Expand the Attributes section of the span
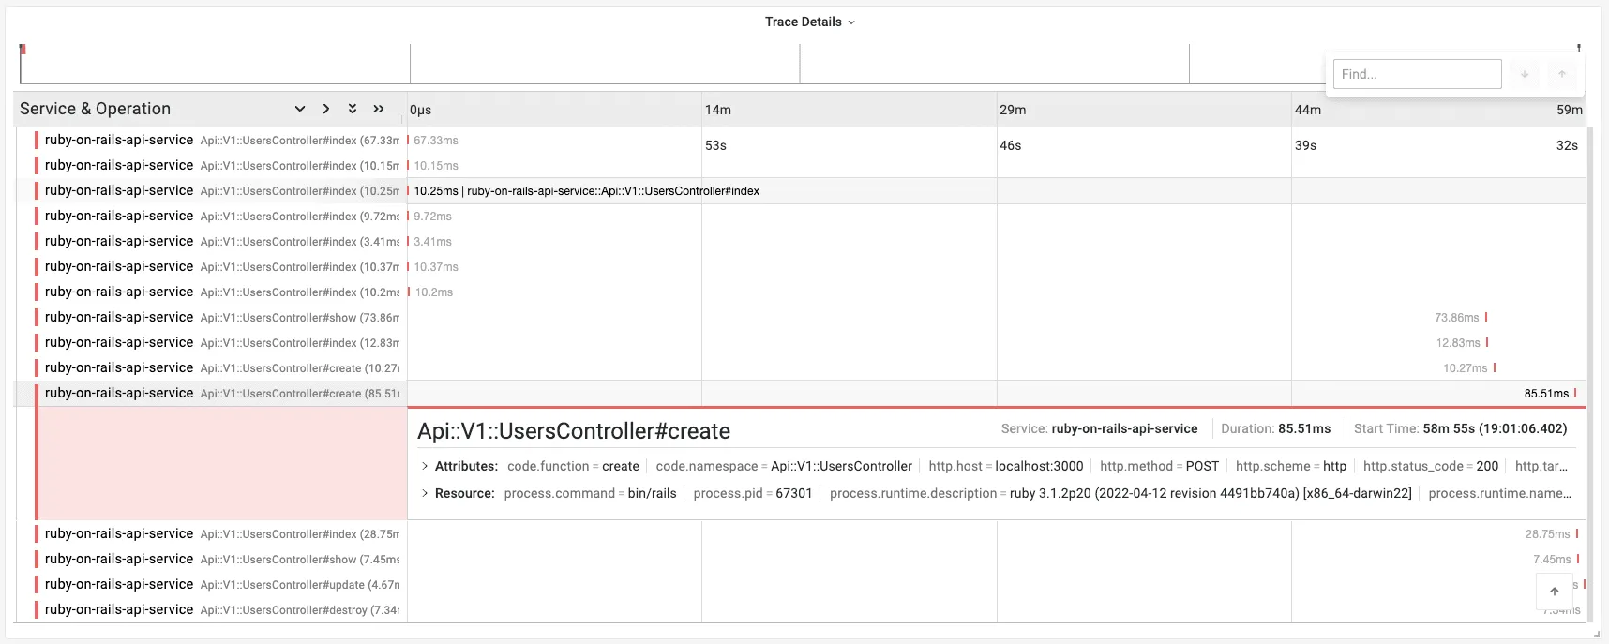 click(x=425, y=466)
